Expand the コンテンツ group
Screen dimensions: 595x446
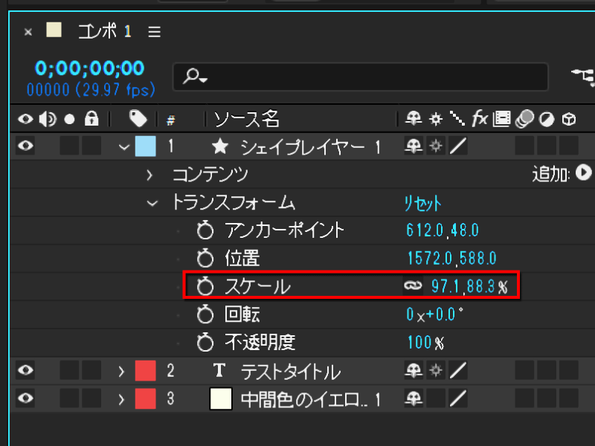click(x=149, y=175)
